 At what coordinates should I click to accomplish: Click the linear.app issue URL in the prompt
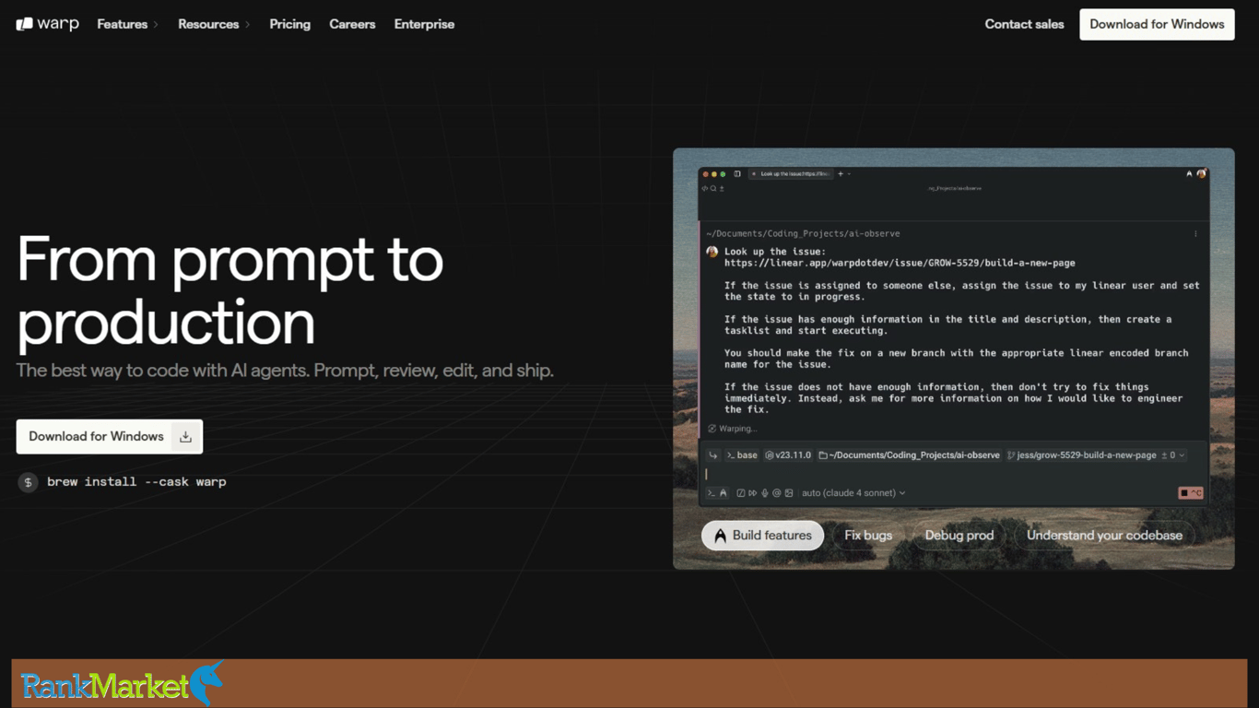(x=900, y=263)
